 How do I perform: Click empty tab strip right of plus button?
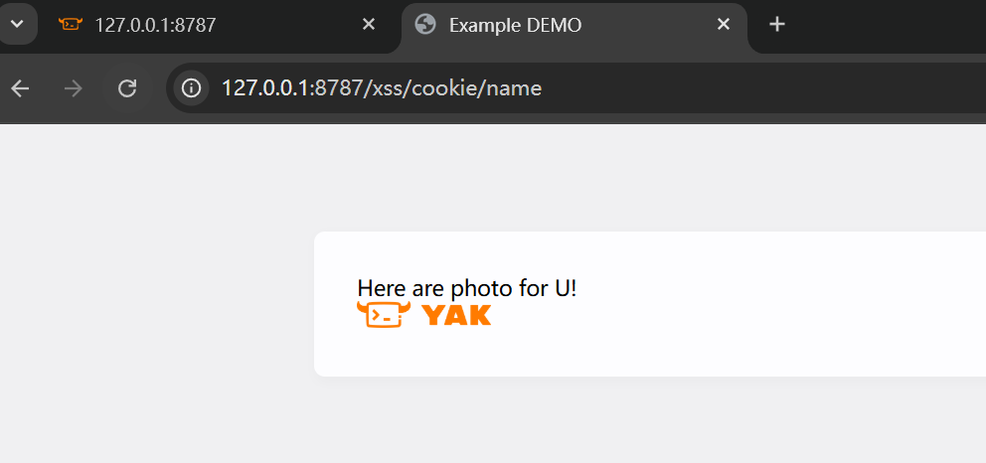[x=895, y=25]
